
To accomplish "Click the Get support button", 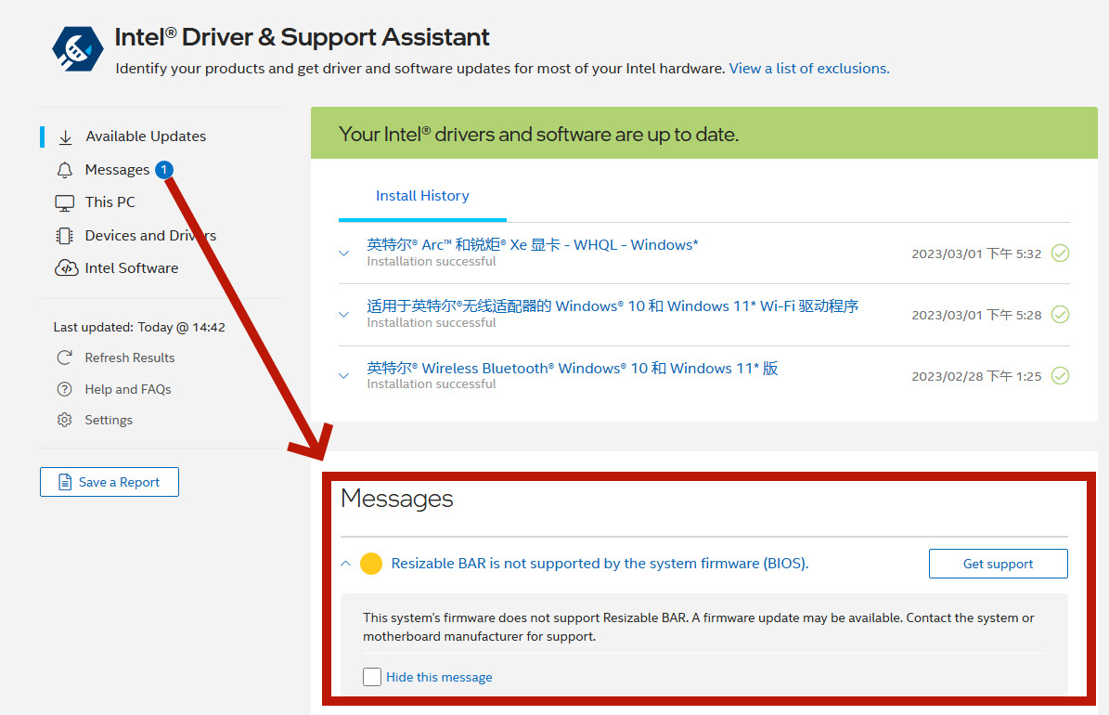I will (998, 564).
